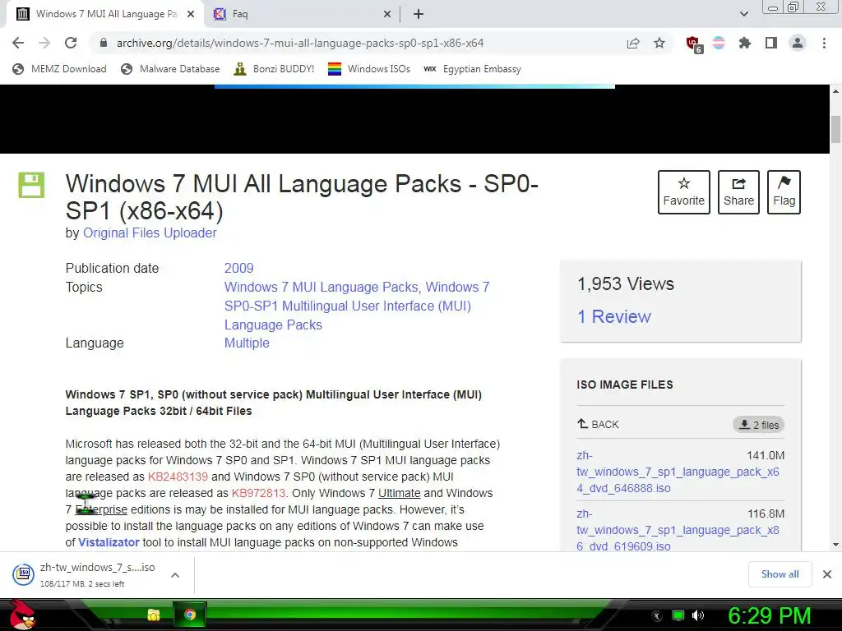Click the Share button

[738, 192]
